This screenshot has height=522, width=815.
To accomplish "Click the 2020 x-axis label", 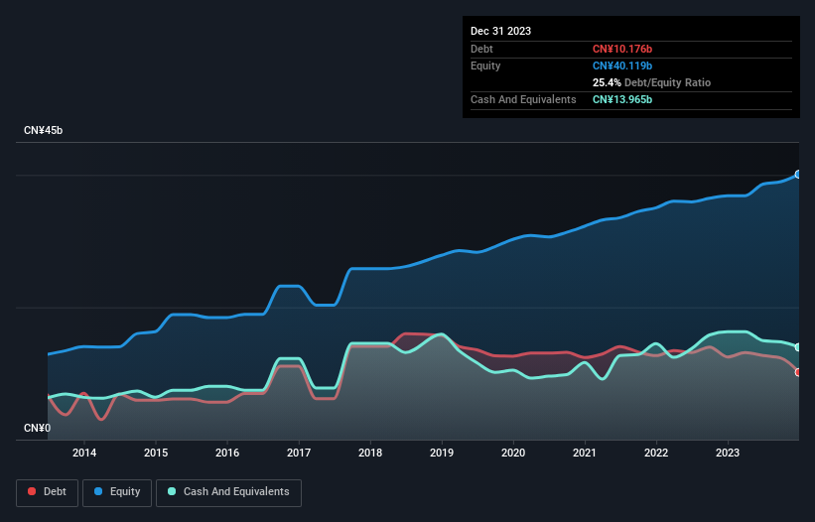I will pos(513,453).
